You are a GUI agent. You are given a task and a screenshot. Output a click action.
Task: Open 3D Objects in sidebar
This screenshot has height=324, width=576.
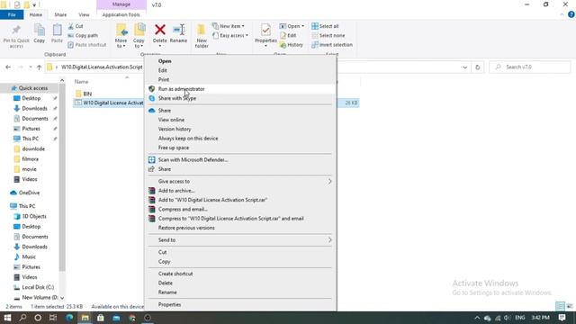tap(34, 216)
